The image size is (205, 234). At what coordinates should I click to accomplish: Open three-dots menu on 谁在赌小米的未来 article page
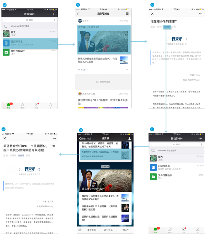201,14
